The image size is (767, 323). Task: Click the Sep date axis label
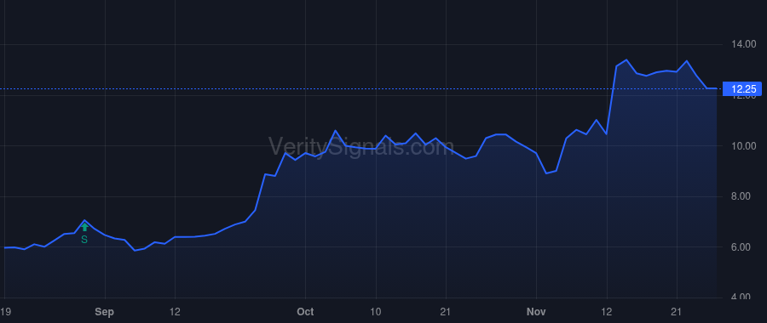tap(105, 312)
